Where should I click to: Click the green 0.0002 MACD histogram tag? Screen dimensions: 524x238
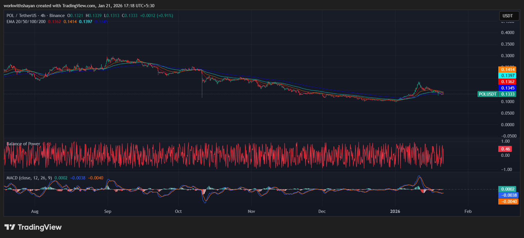pyautogui.click(x=508, y=189)
